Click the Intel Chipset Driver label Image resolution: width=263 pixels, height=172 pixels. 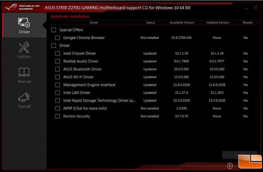point(80,53)
